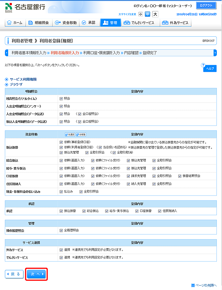The image size is (222, 290).
Task: Open the 外為サービス tab
Action: coord(175,23)
